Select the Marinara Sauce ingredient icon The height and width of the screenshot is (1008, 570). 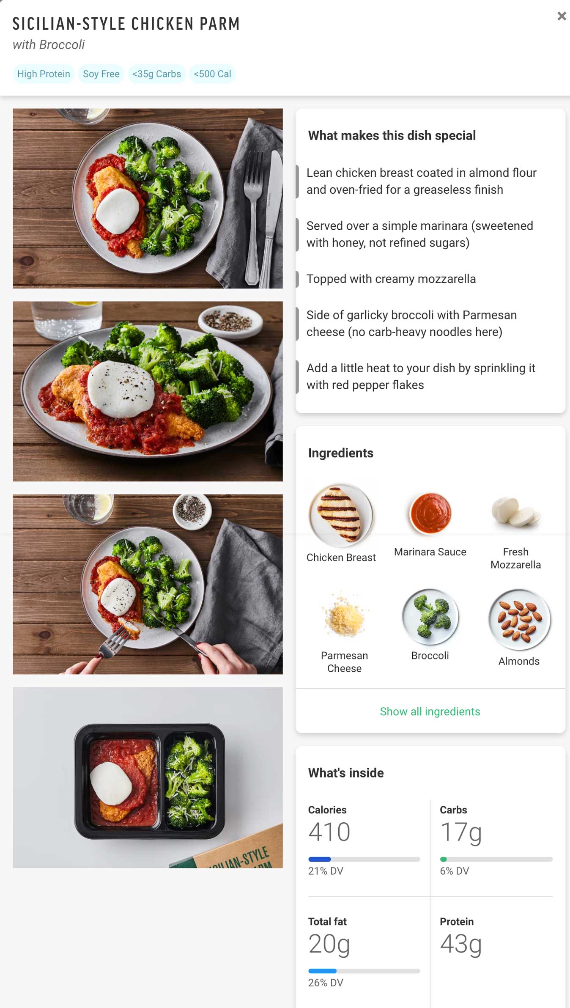point(430,513)
